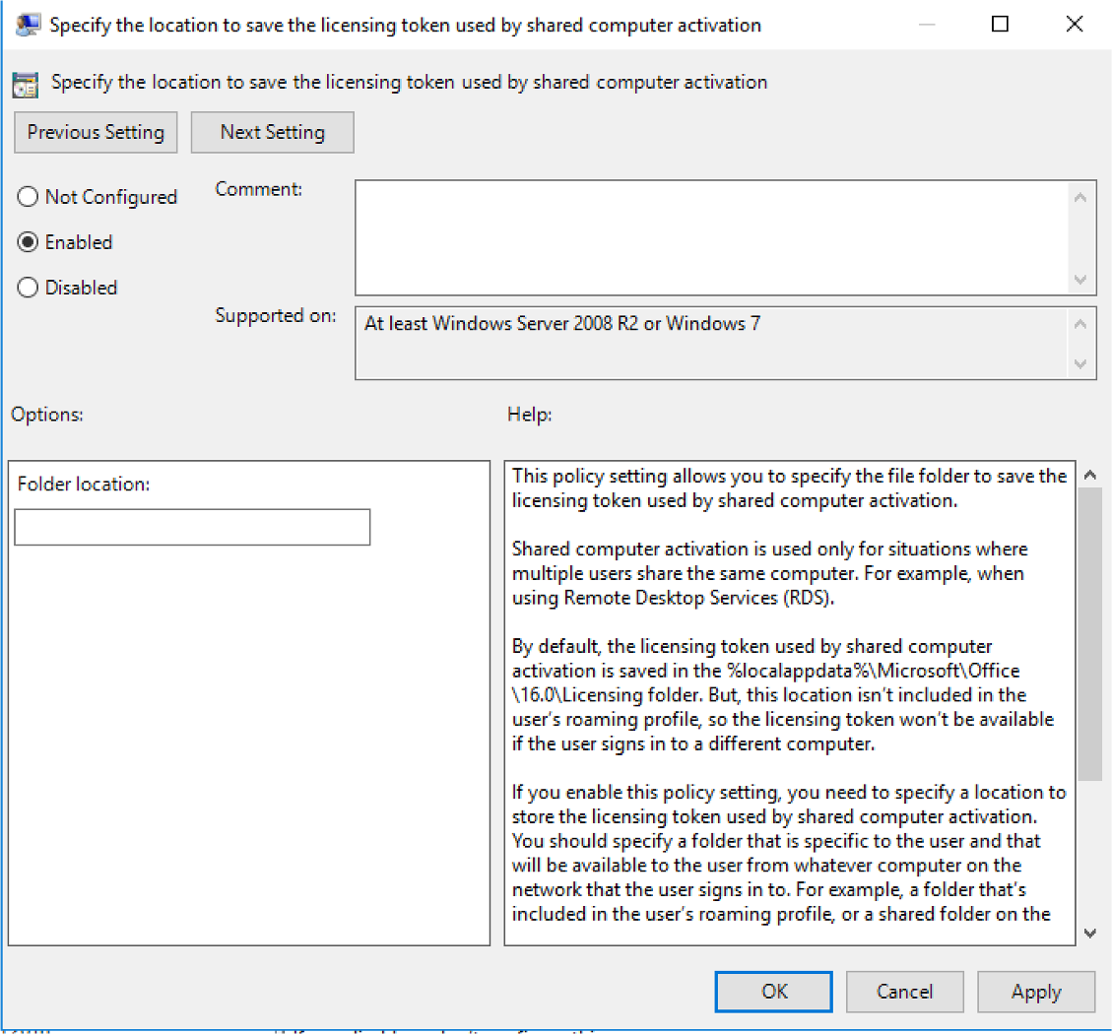Image resolution: width=1112 pixels, height=1034 pixels.
Task: Click the Folder location input field
Action: point(192,527)
